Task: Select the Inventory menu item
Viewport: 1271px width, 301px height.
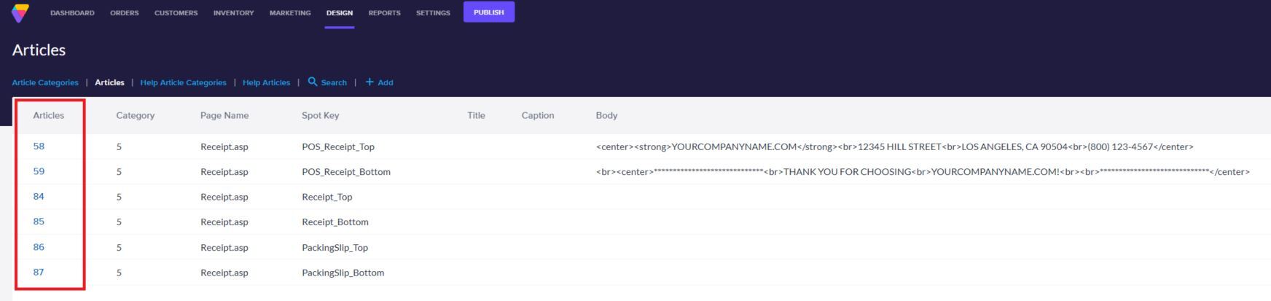Action: tap(233, 13)
